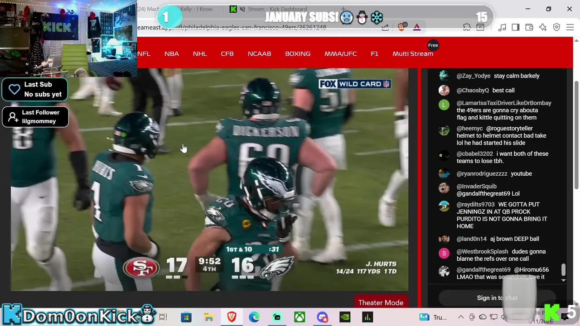Open the NVIDIA app on the taskbar

point(345,317)
